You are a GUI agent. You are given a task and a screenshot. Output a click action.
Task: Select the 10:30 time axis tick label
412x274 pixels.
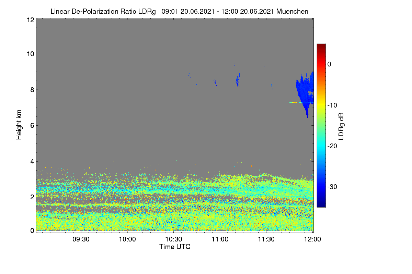[174, 239]
